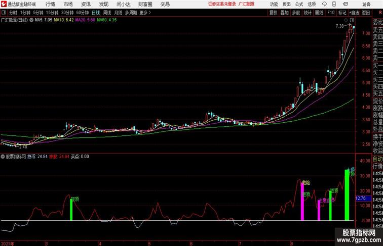The height and width of the screenshot is (246, 383).
Task: Click the 返回 back button
Action: (x=366, y=13)
